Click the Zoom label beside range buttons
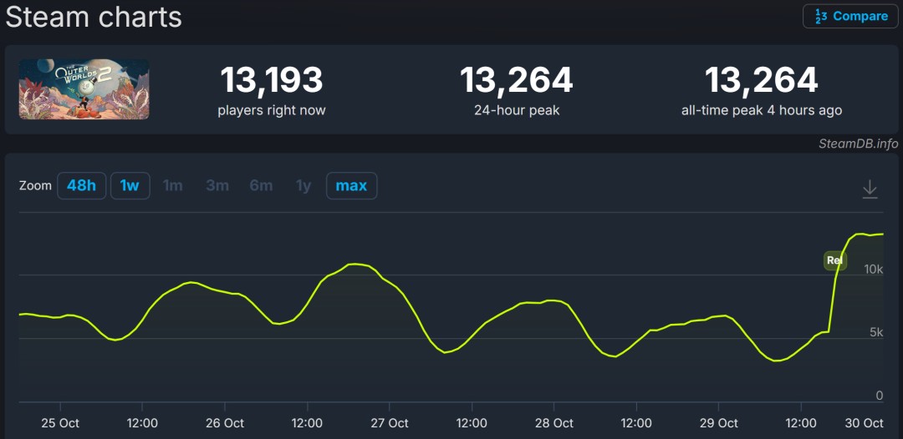 (x=35, y=185)
